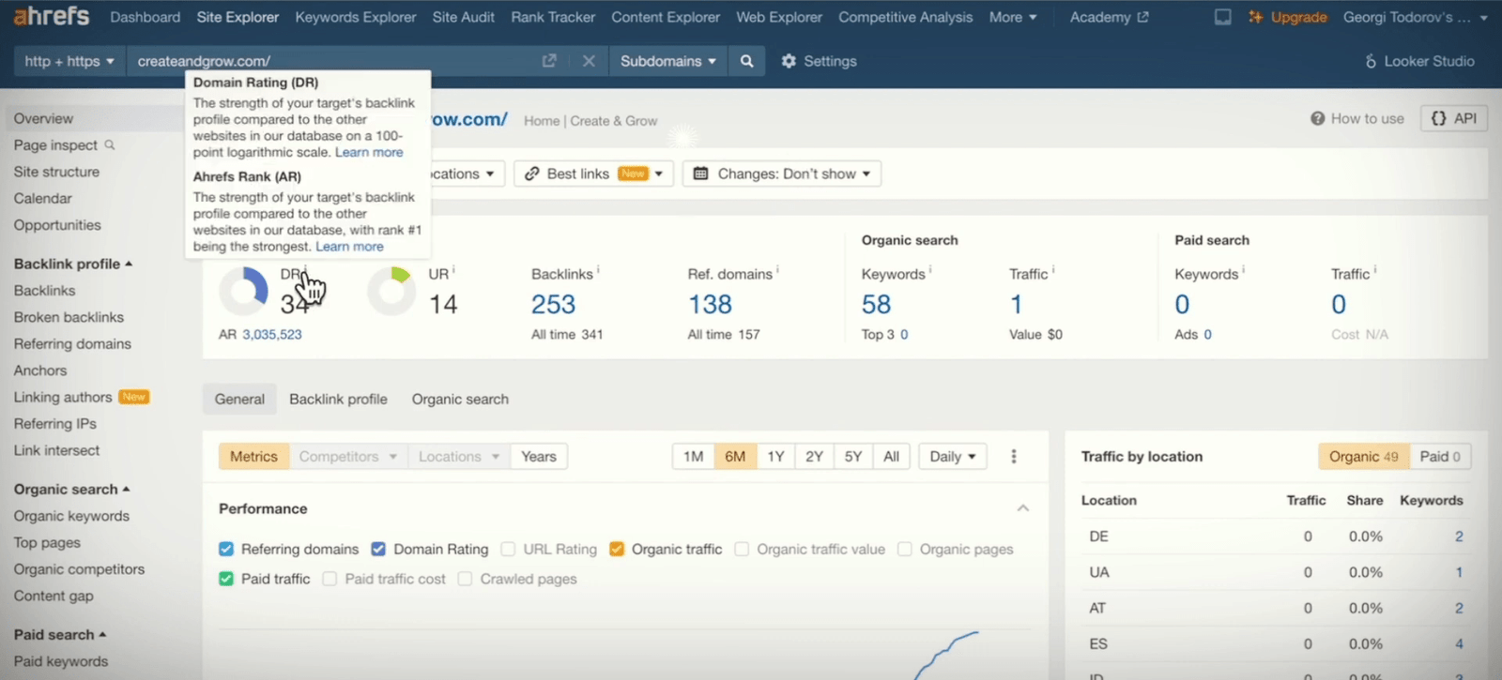Click the Learn more link for Ahrefs Rank
1502x680 pixels.
pos(349,247)
